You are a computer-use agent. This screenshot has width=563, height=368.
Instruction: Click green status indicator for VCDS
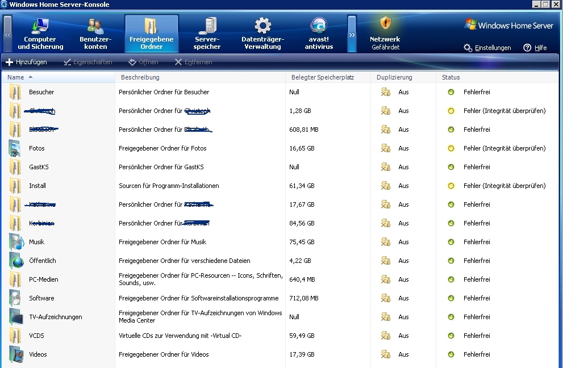[x=451, y=336]
